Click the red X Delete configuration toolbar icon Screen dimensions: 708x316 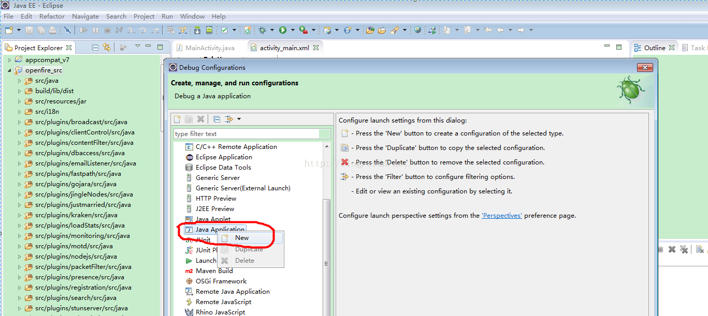(x=201, y=119)
